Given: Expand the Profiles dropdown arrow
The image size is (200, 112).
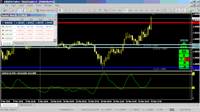Looking at the screenshot, I should 14,11.
